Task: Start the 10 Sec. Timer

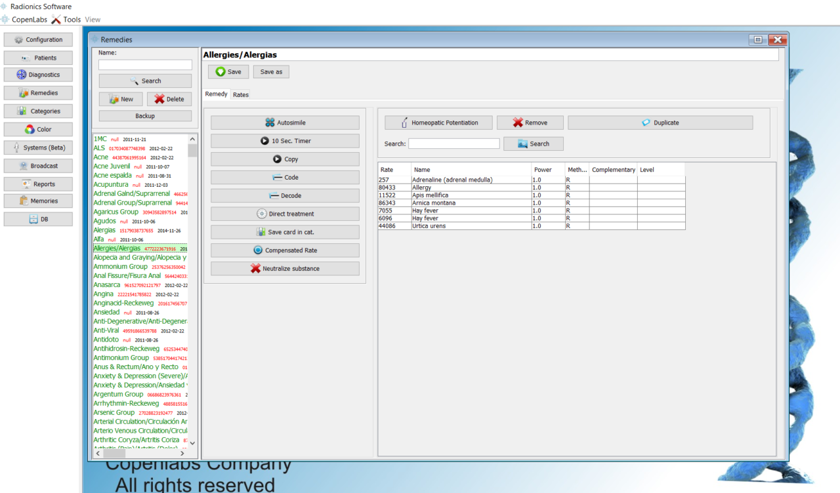Action: tap(285, 141)
